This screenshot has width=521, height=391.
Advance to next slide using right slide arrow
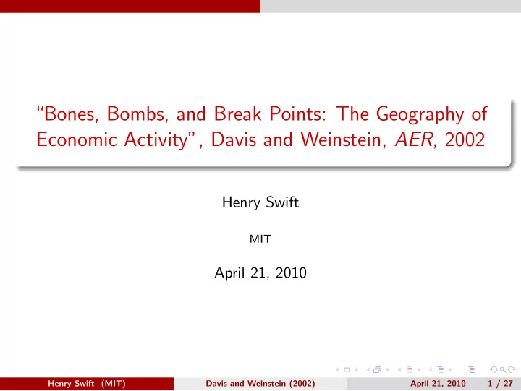tap(357, 369)
